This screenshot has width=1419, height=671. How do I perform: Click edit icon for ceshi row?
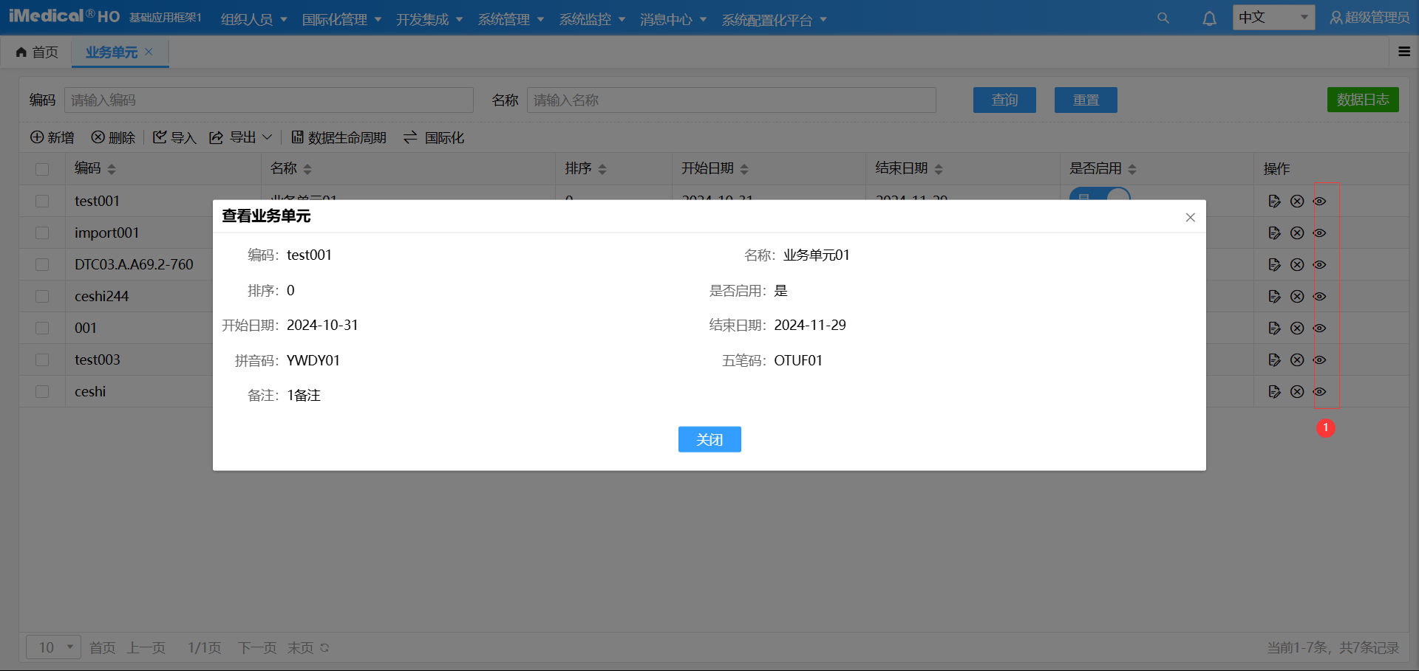(1274, 391)
